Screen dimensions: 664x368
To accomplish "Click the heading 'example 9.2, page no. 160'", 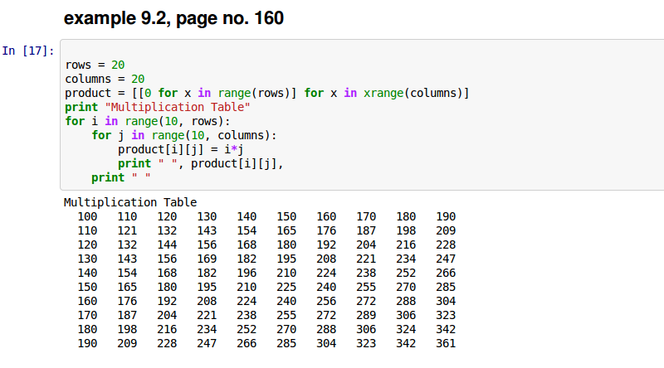I will pyautogui.click(x=174, y=18).
